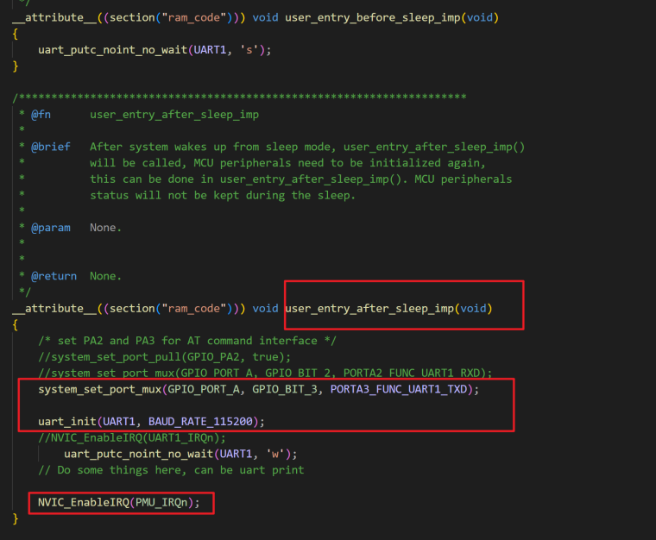Viewport: 656px width, 540px height.
Task: Click the @return tag in the comment block
Action: tap(54, 276)
